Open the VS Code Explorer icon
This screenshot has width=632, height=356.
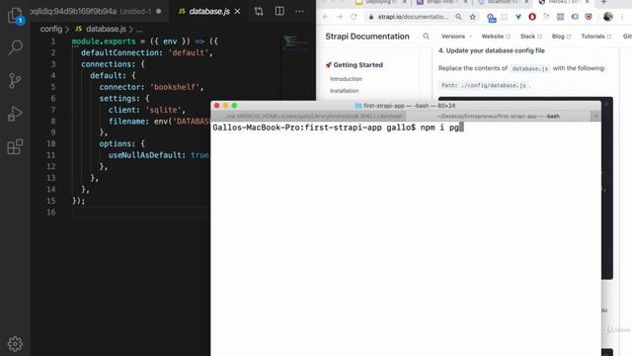point(15,16)
